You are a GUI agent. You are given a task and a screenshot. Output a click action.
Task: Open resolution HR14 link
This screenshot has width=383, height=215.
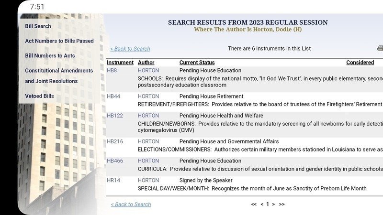point(113,181)
